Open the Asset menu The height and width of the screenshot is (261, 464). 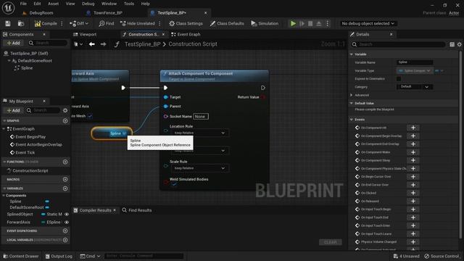coord(53,4)
